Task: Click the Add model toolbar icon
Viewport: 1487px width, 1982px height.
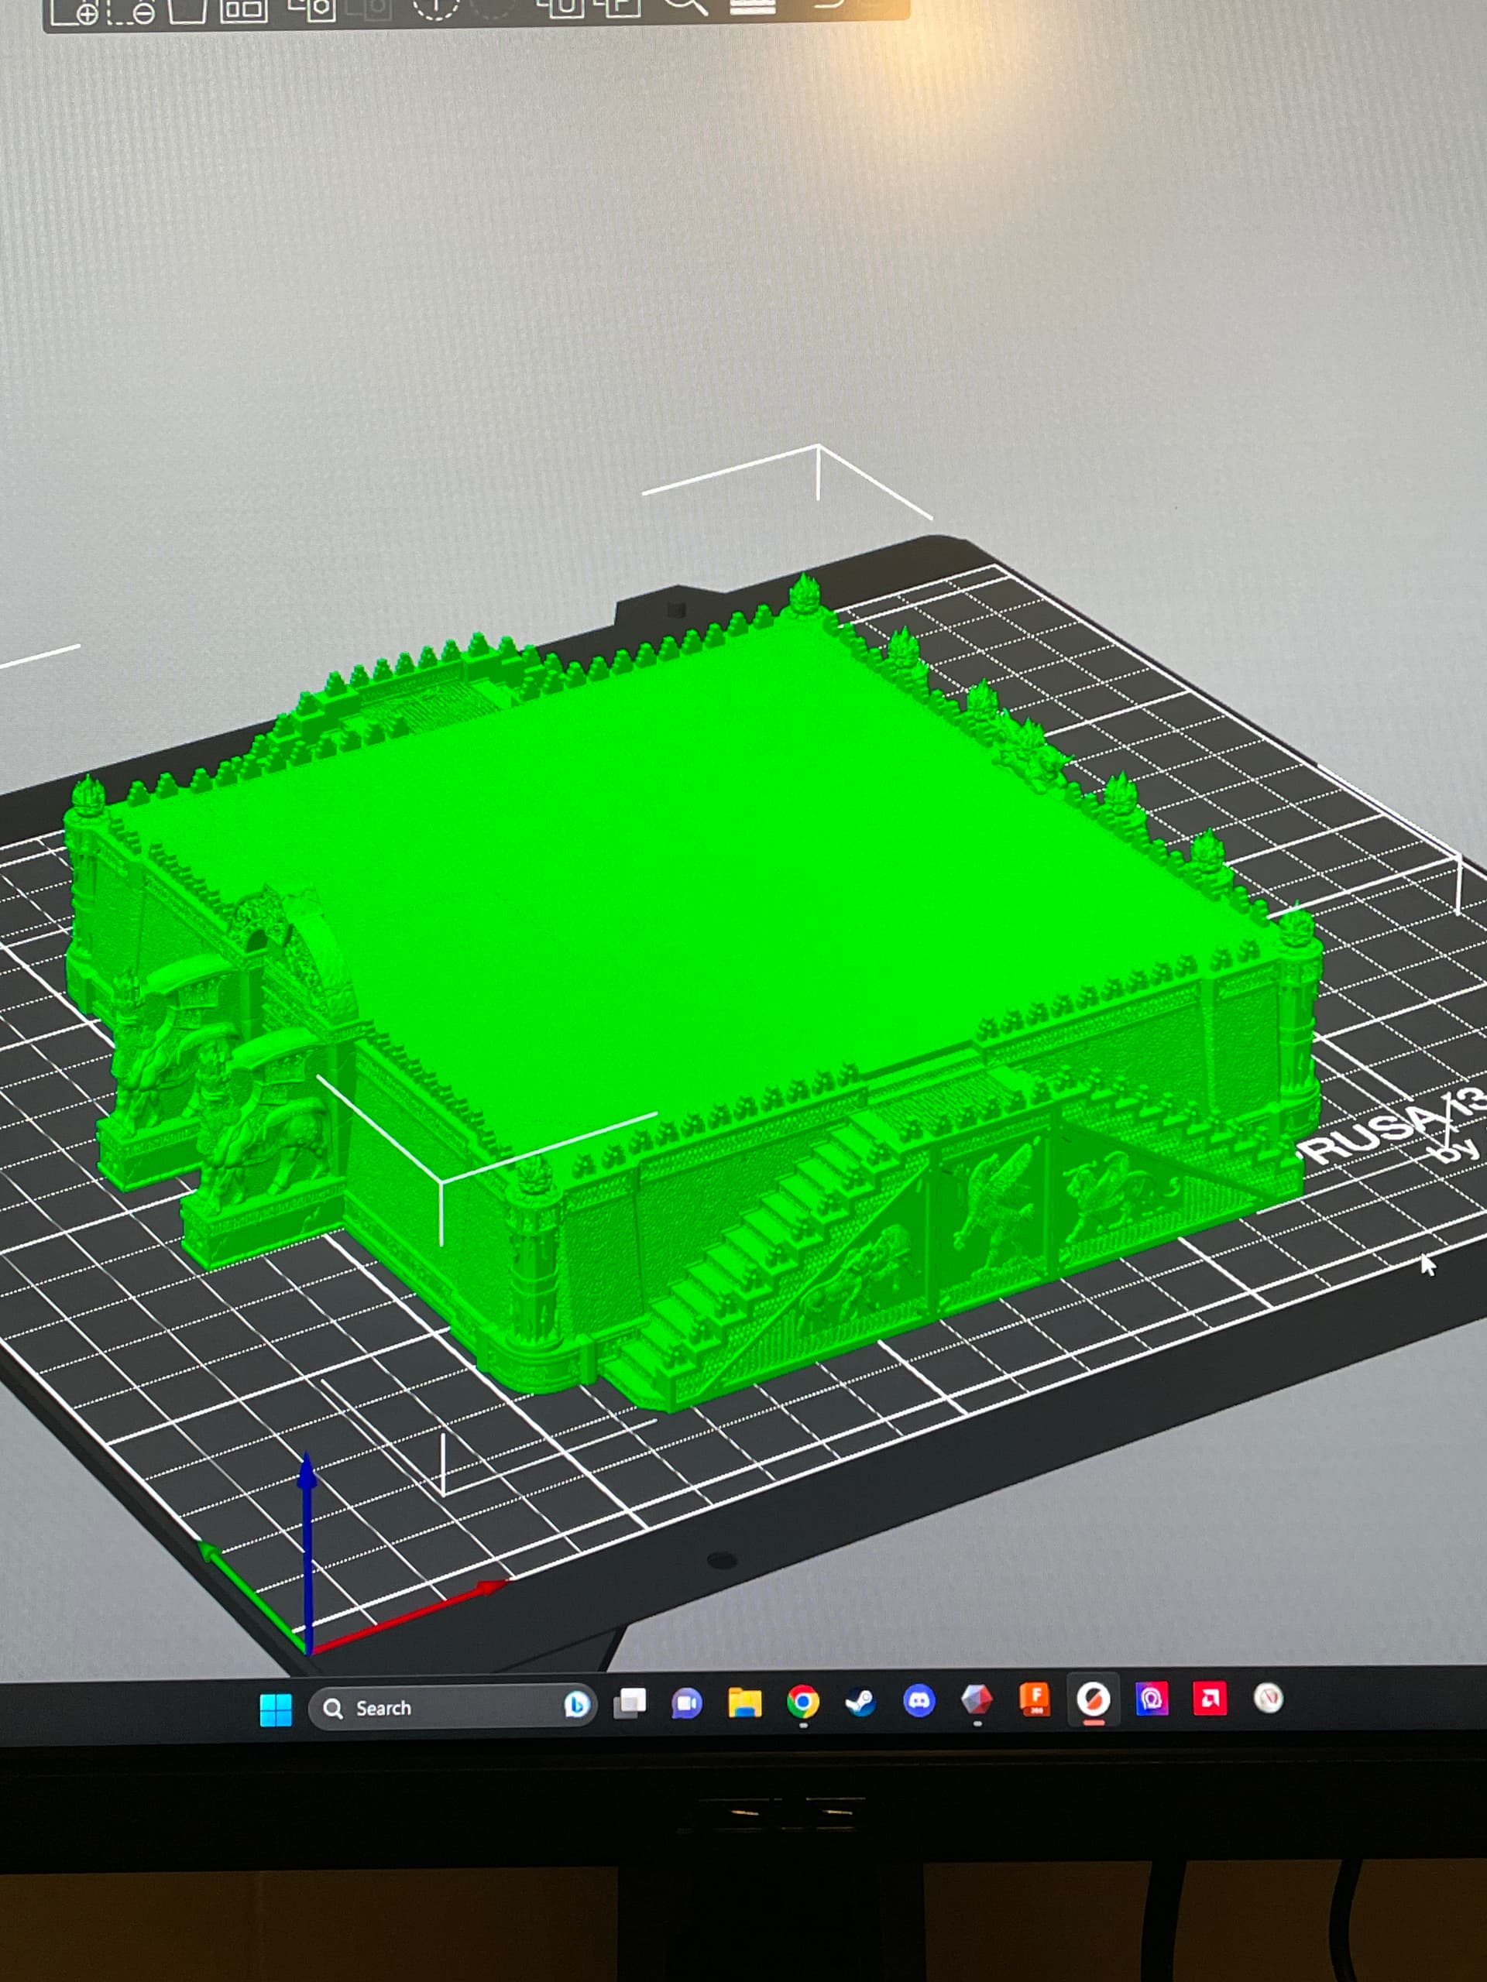Action: coord(74,11)
